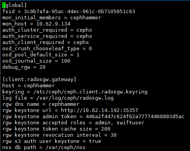Click the auth_cluster_required cephx value
The height and width of the screenshot is (151, 190).
point(84,30)
